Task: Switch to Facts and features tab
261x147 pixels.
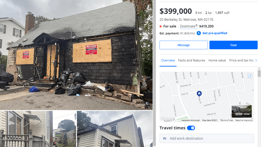Action: pyautogui.click(x=192, y=60)
